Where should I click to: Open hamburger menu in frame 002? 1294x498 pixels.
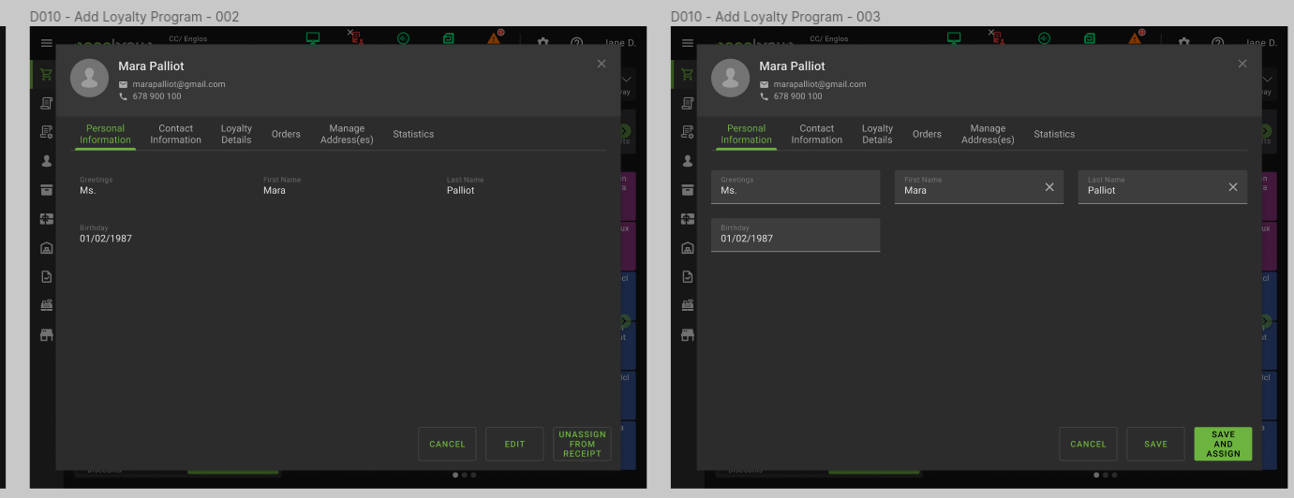(x=46, y=43)
